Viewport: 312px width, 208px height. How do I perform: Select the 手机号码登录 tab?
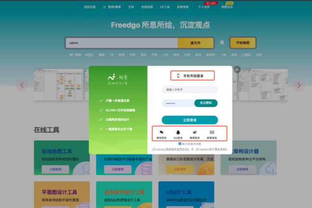[x=192, y=76]
